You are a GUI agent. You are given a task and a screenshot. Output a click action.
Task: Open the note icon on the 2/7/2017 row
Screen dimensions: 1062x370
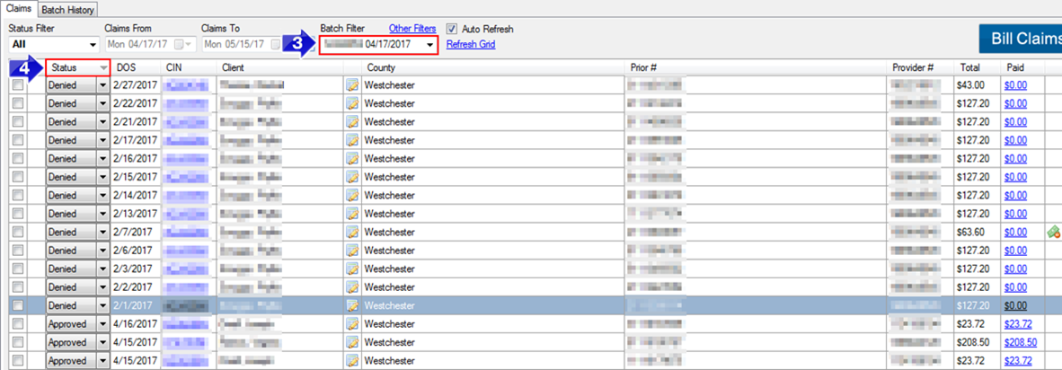(x=352, y=232)
